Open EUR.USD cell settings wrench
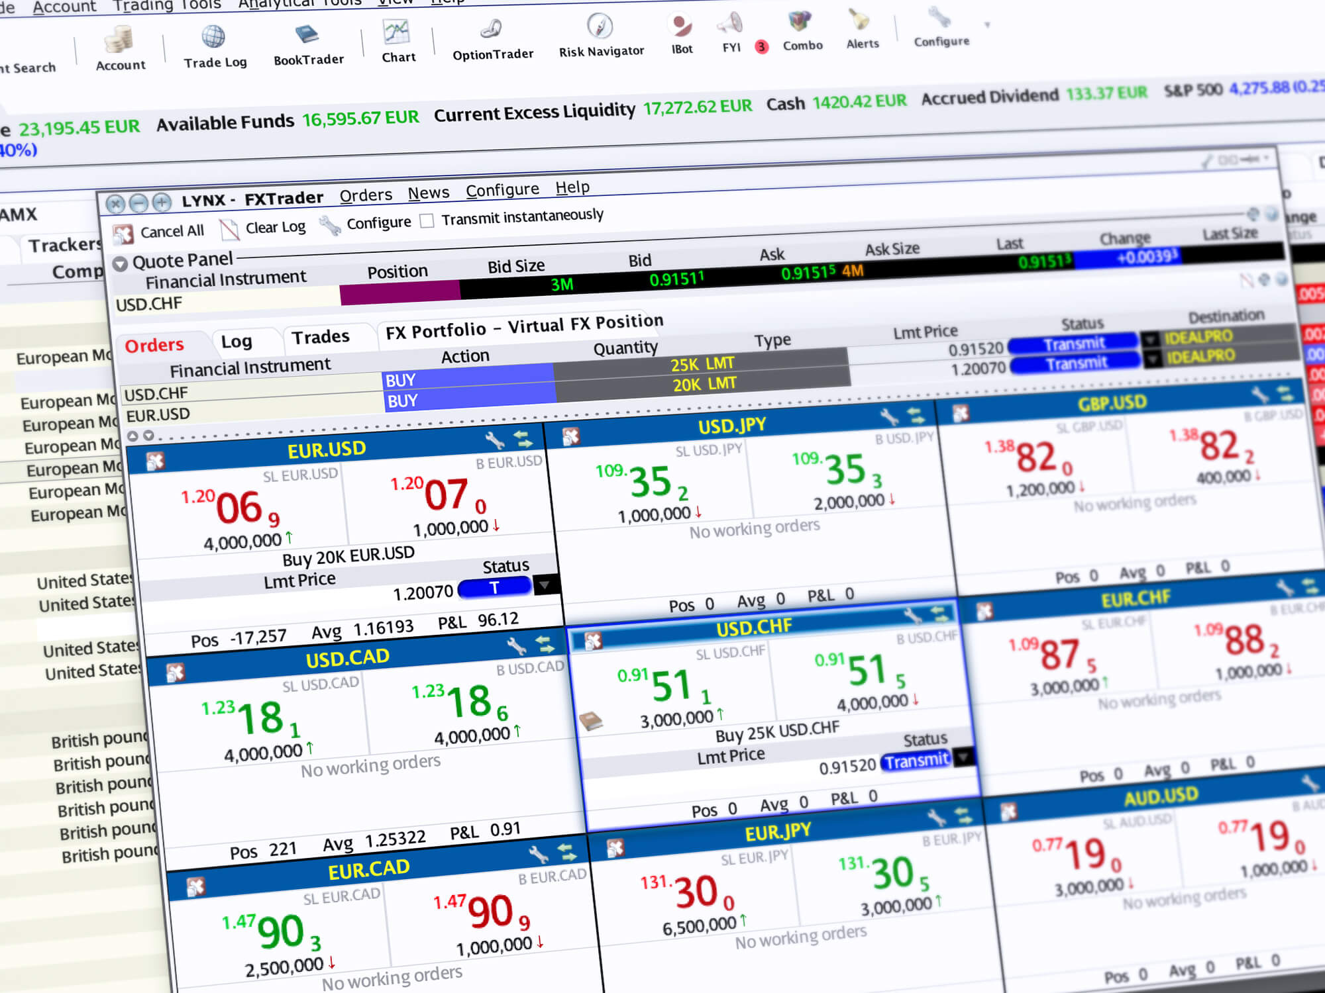This screenshot has width=1325, height=993. point(494,441)
